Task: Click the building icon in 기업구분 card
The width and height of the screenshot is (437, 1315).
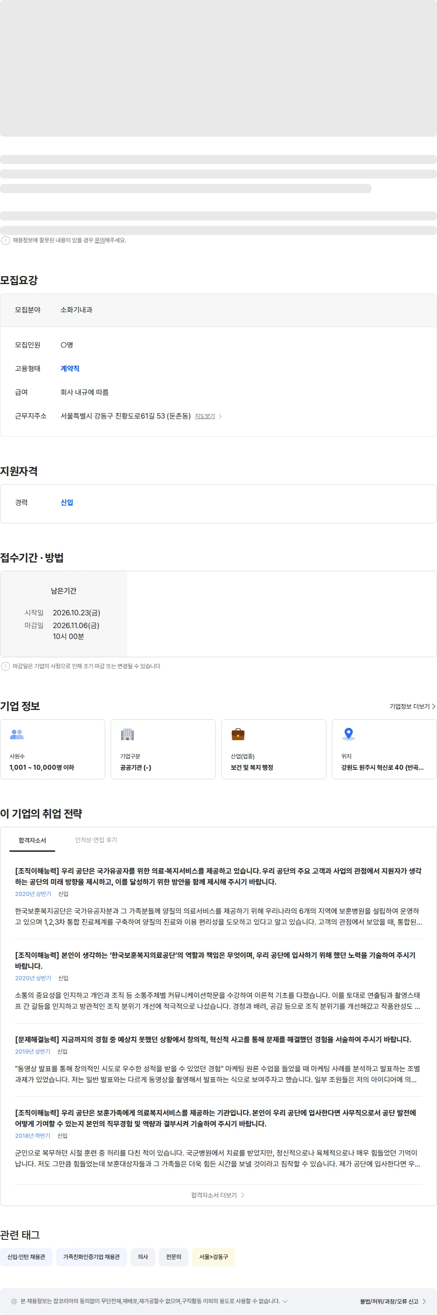Action: tap(127, 735)
